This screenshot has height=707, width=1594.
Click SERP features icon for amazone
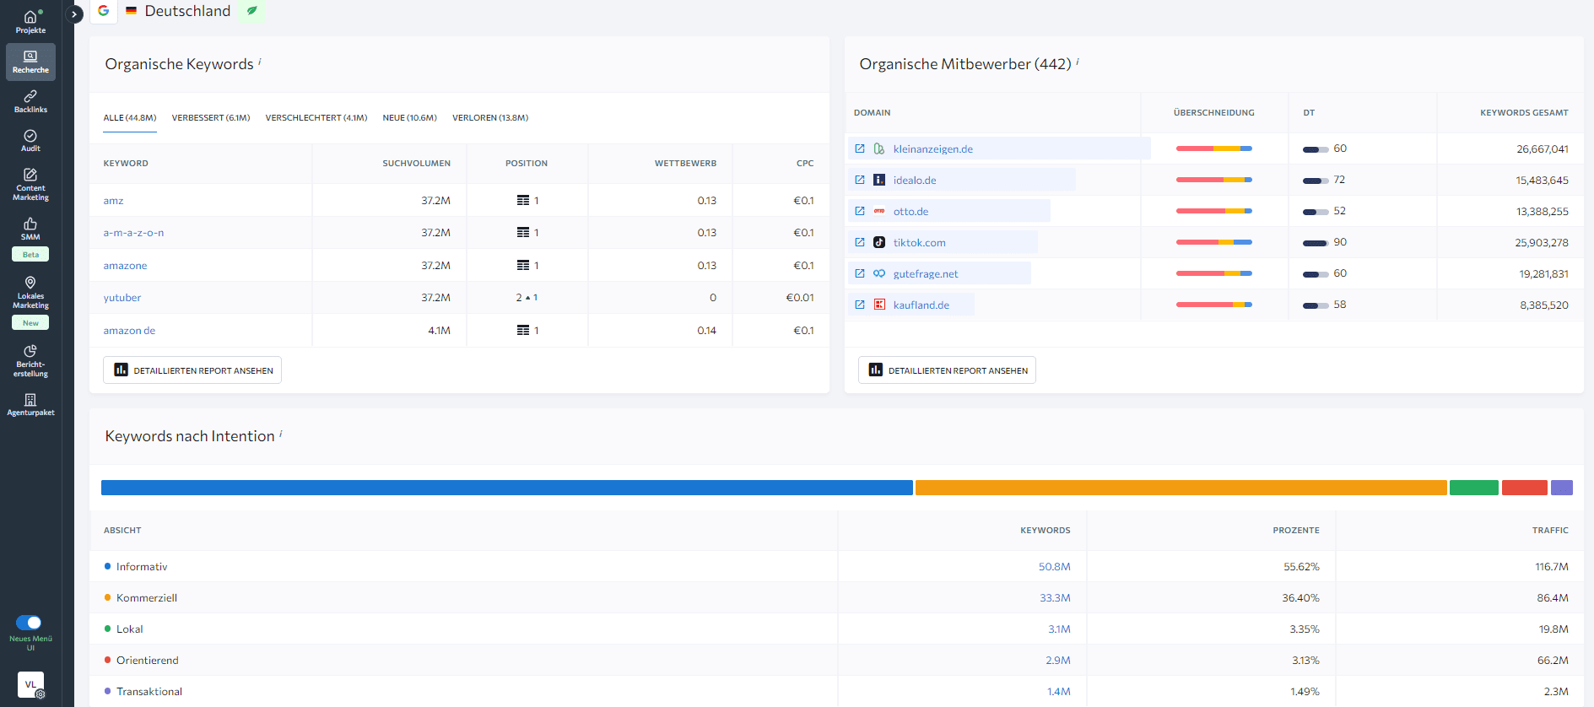[x=523, y=266]
